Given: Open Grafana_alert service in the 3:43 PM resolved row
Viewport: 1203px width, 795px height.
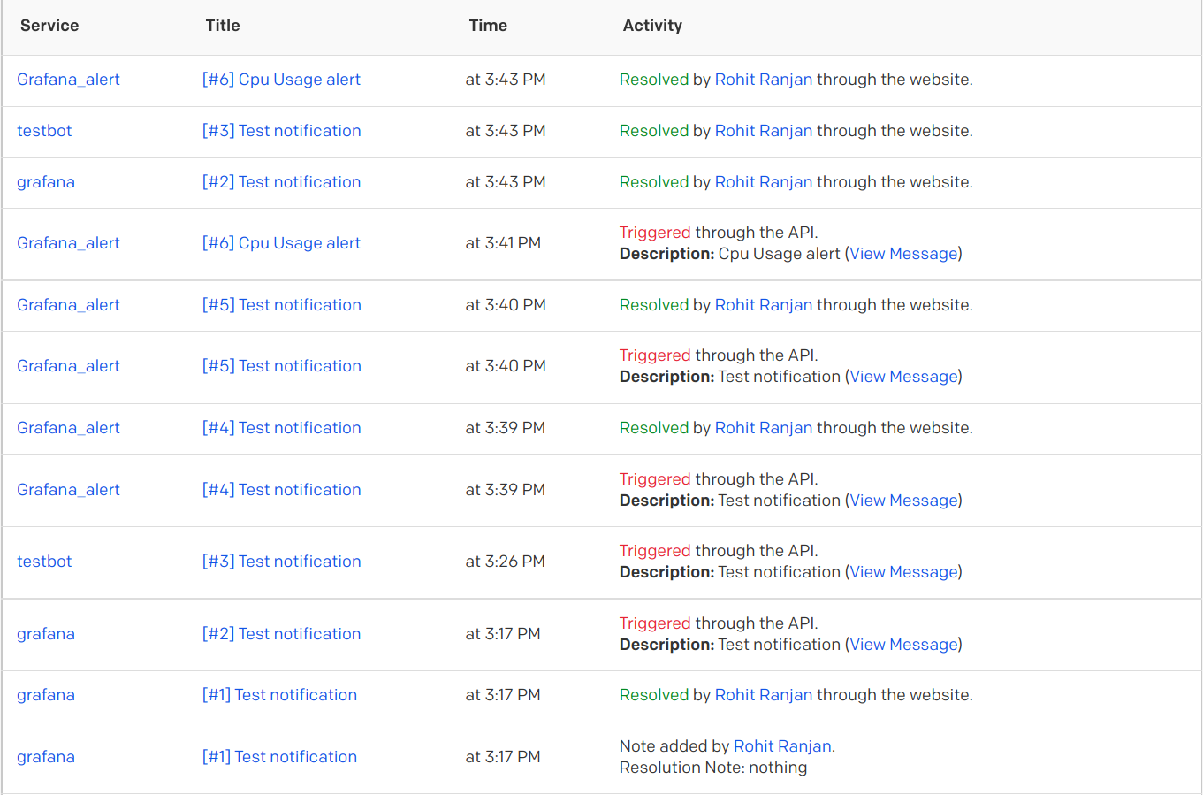Looking at the screenshot, I should (68, 80).
